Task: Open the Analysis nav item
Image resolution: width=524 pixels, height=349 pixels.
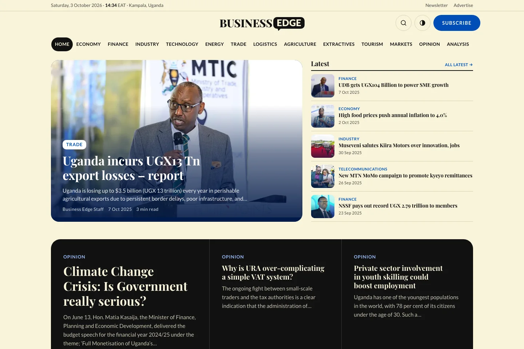Action: 458,44
